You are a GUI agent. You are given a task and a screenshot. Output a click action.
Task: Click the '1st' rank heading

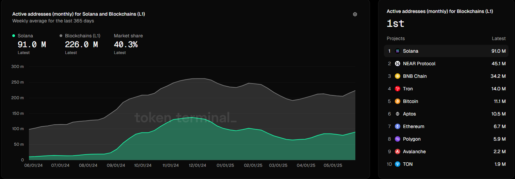pyautogui.click(x=396, y=23)
